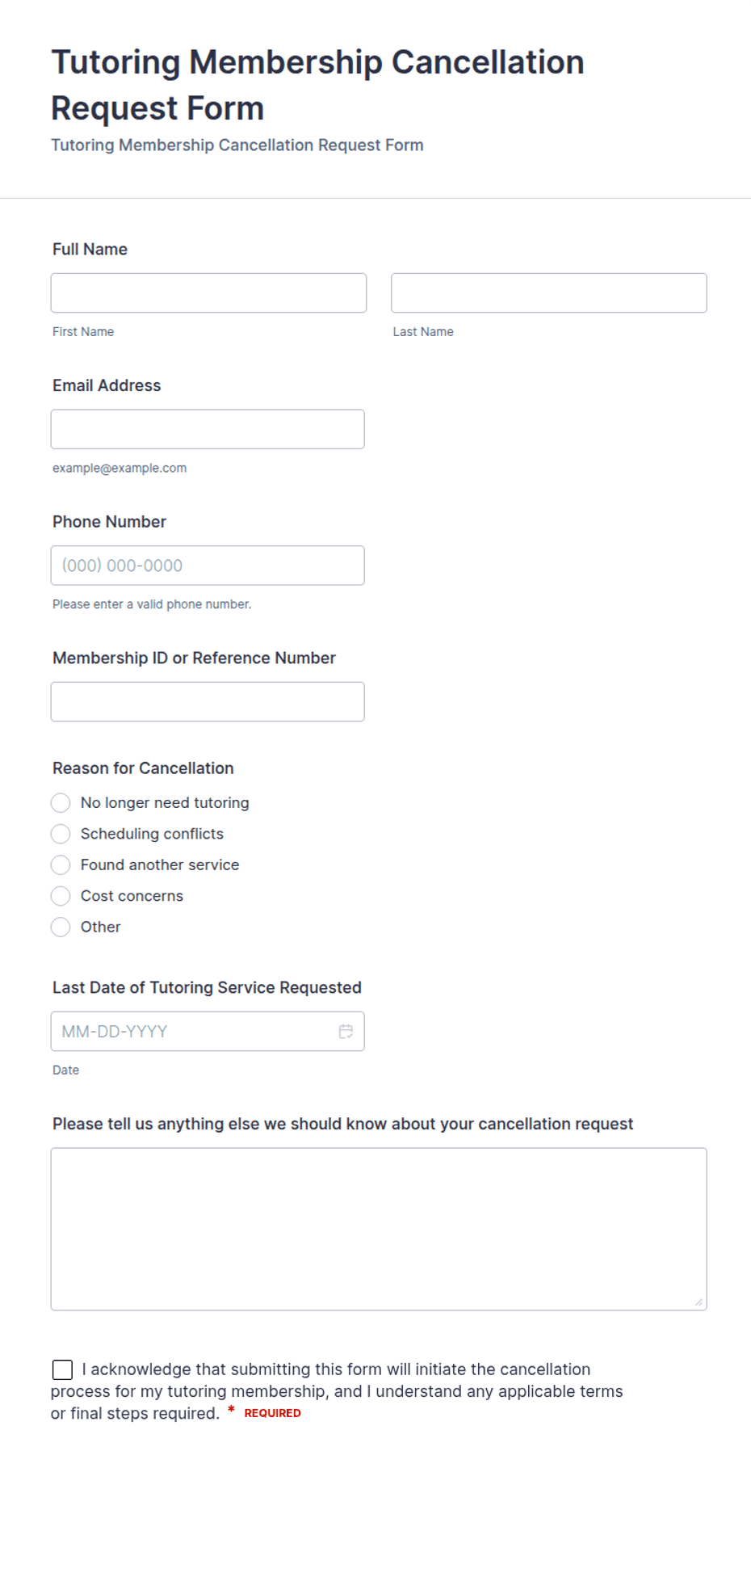Choose "Found another service" radio button
This screenshot has width=751, height=1590.
pyautogui.click(x=61, y=865)
